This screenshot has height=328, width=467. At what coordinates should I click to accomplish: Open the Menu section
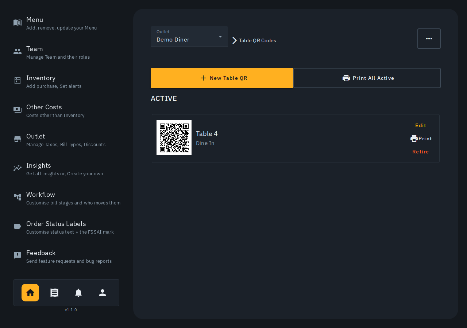66,23
